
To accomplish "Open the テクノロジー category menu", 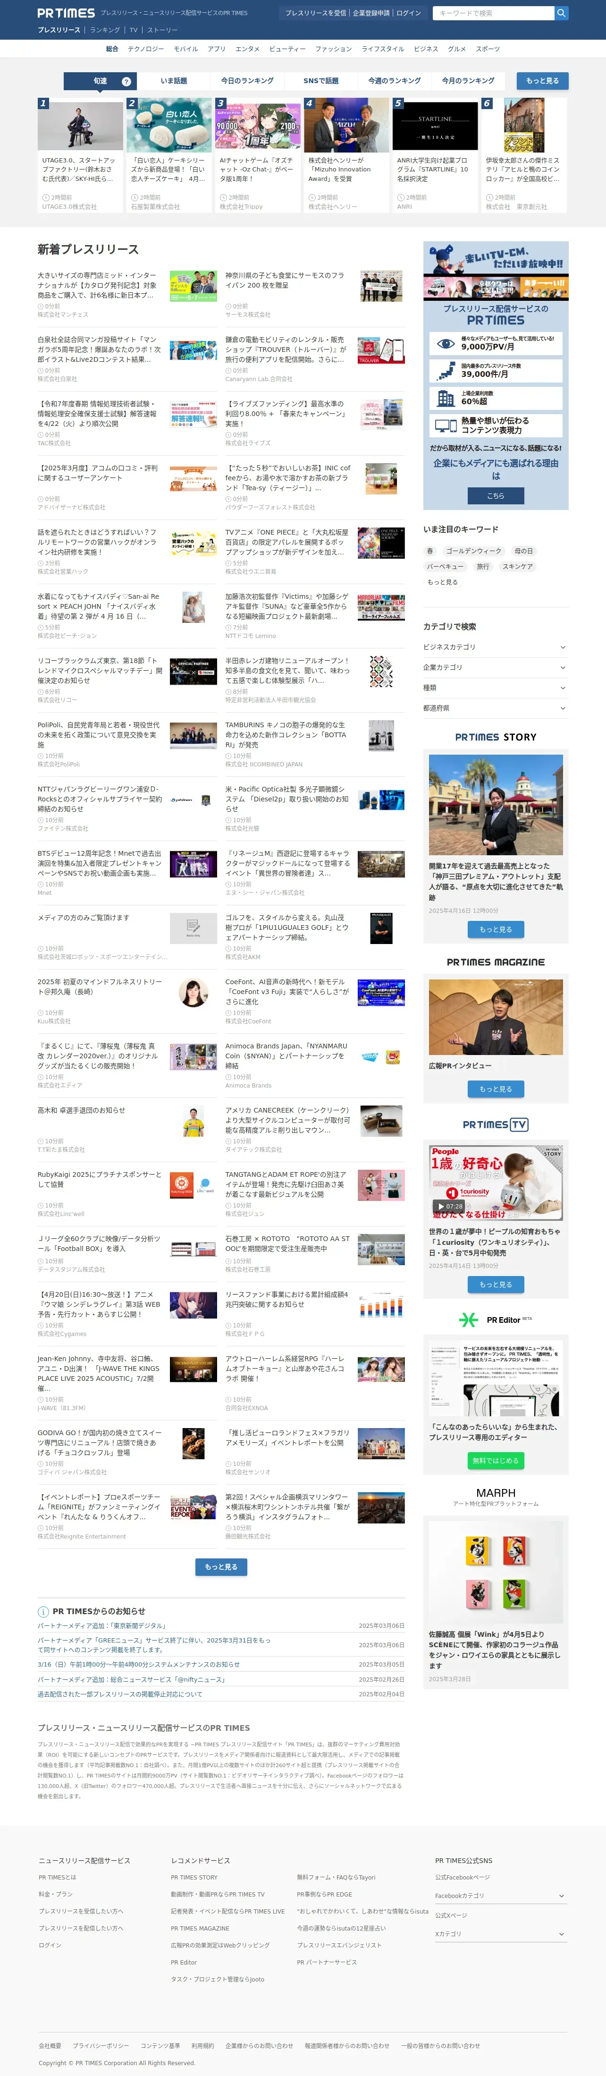I will coord(146,49).
